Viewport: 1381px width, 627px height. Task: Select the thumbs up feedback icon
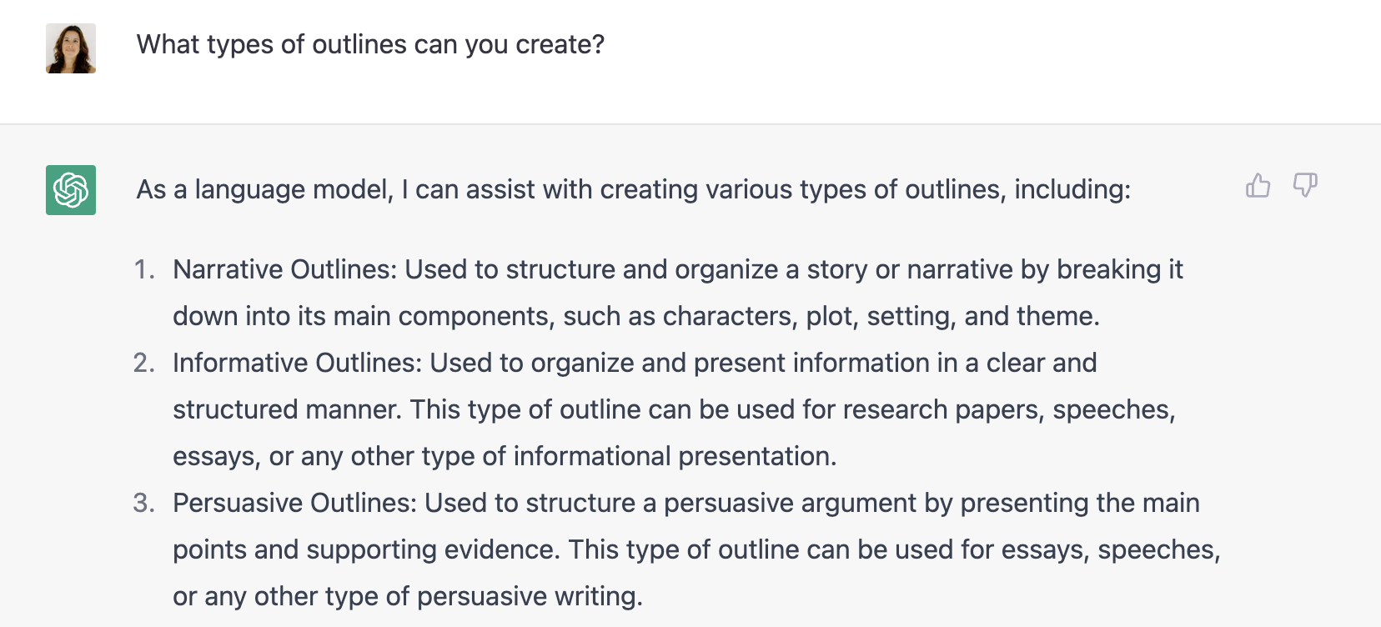(x=1258, y=186)
